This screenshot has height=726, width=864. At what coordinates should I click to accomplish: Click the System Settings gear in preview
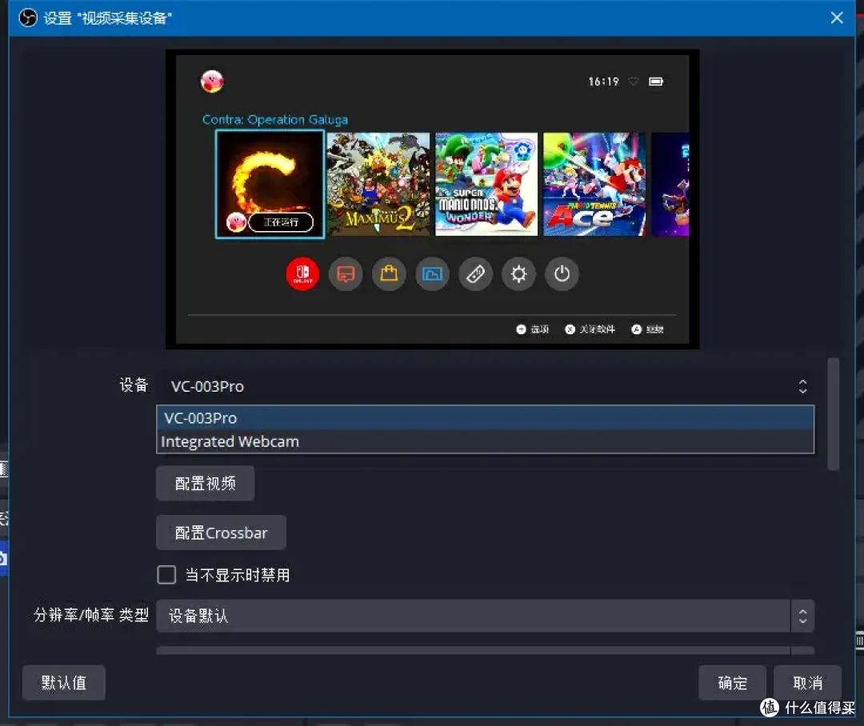click(x=518, y=273)
